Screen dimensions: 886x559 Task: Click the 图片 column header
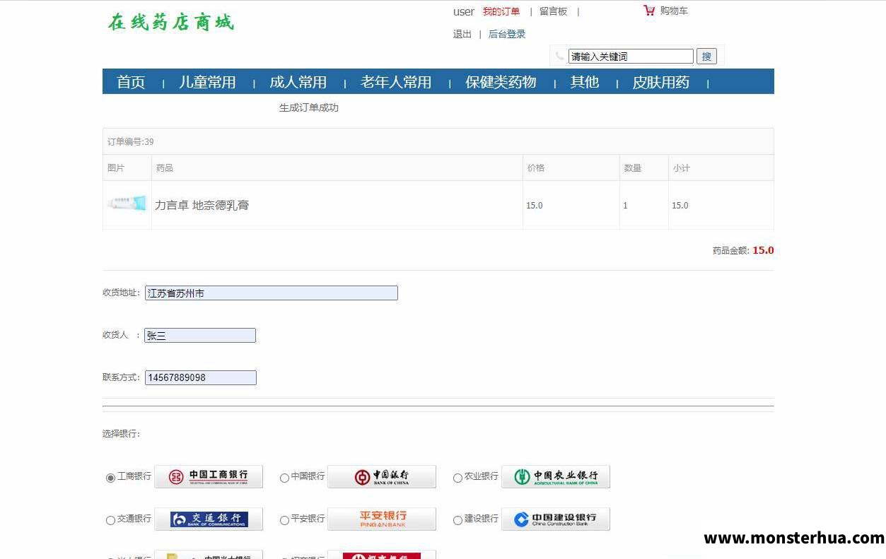[116, 168]
